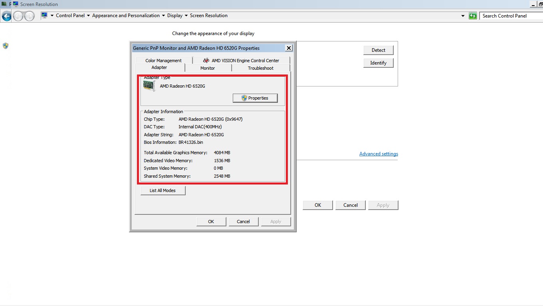Switch to the Troubleshoot tab

coord(260,68)
